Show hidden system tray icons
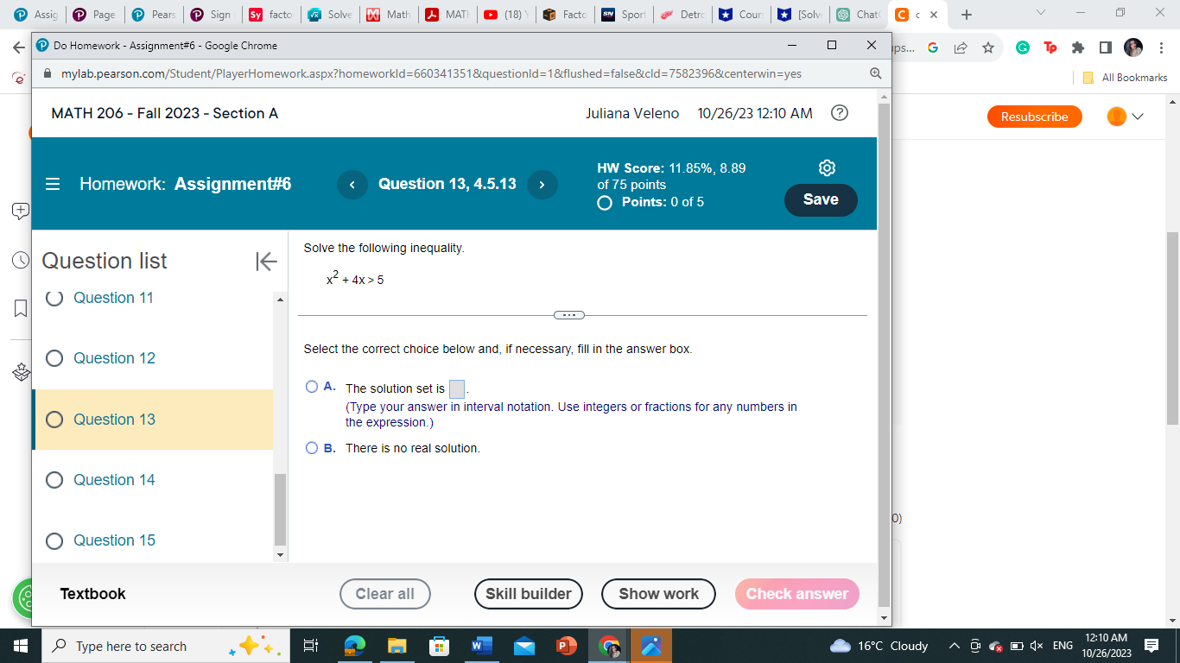 (954, 646)
